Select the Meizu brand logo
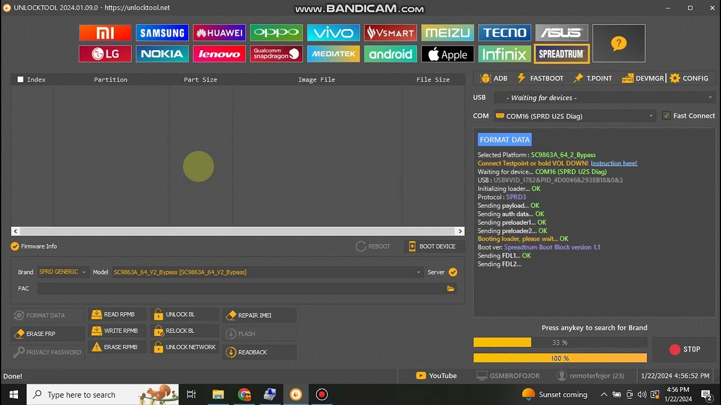The image size is (721, 405). (x=447, y=33)
